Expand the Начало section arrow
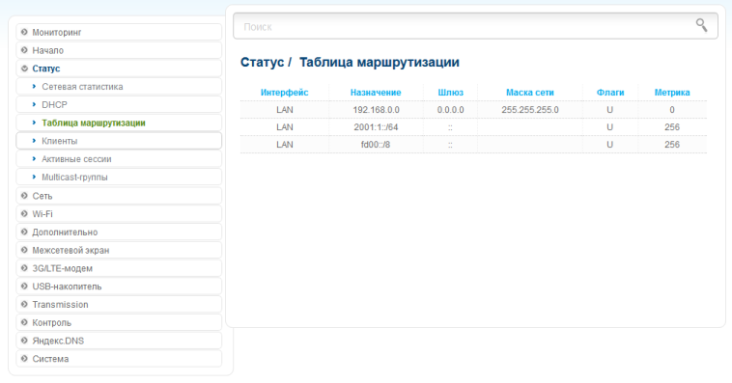The height and width of the screenshot is (383, 732). (x=24, y=50)
